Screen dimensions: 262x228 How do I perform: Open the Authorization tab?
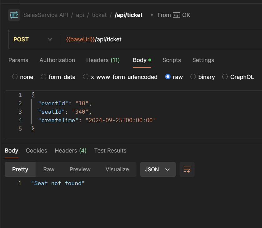[57, 60]
